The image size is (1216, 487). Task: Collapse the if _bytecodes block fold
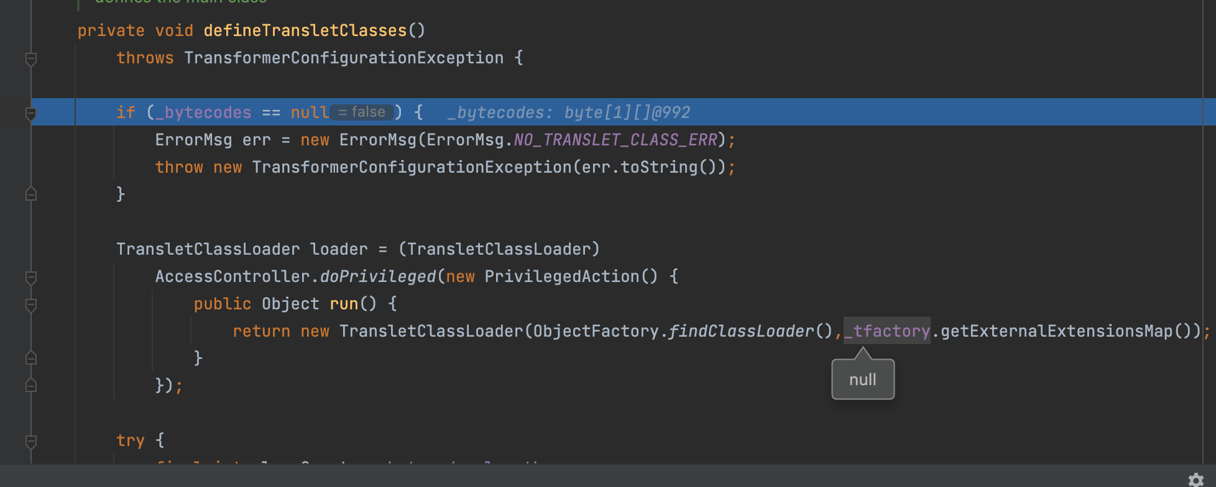[31, 113]
